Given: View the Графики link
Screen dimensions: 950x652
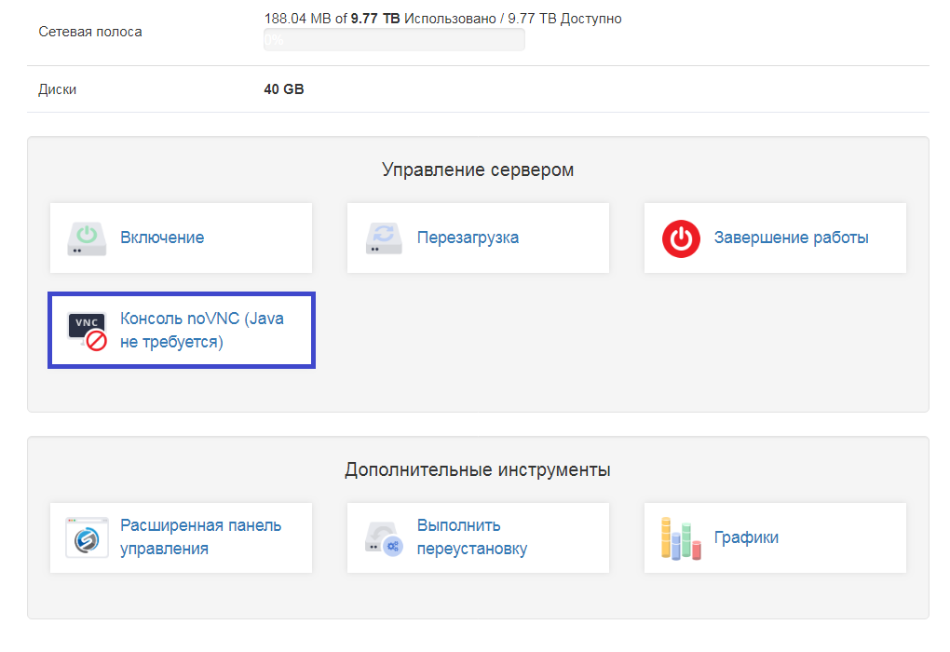Looking at the screenshot, I should (x=746, y=537).
